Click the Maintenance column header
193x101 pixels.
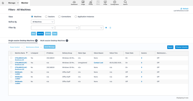(x=162, y=53)
